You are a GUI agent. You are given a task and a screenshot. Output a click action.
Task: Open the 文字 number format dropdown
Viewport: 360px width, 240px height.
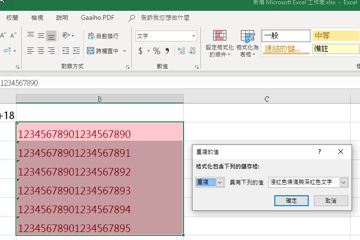tap(193, 36)
